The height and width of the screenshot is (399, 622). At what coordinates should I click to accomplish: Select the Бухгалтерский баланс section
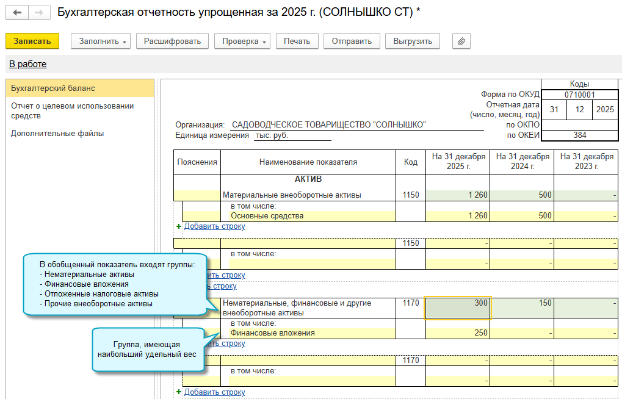coord(80,88)
